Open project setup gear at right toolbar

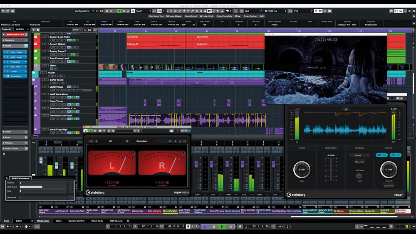[x=414, y=11]
